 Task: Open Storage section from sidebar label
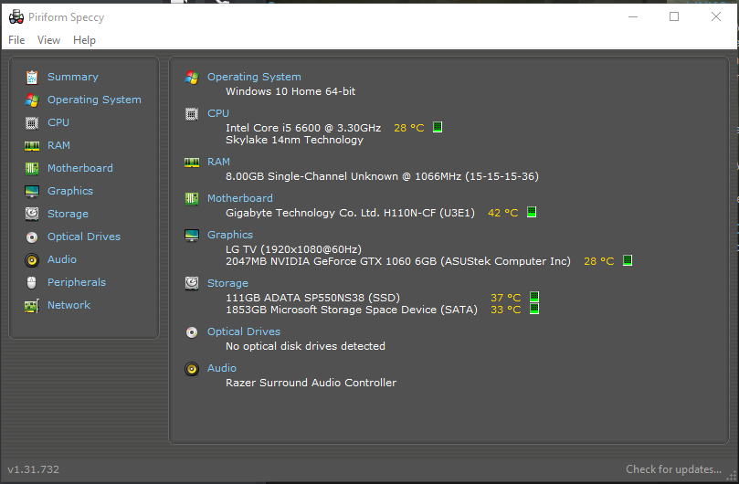point(68,214)
